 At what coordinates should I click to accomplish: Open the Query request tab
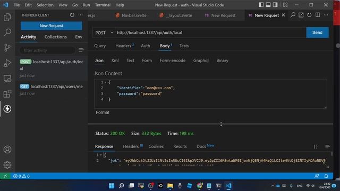(x=100, y=46)
